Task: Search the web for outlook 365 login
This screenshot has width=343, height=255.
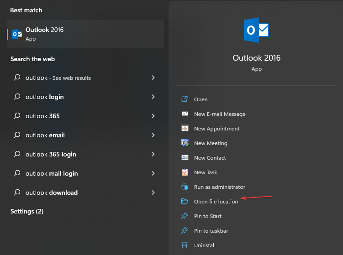Action: click(x=51, y=154)
